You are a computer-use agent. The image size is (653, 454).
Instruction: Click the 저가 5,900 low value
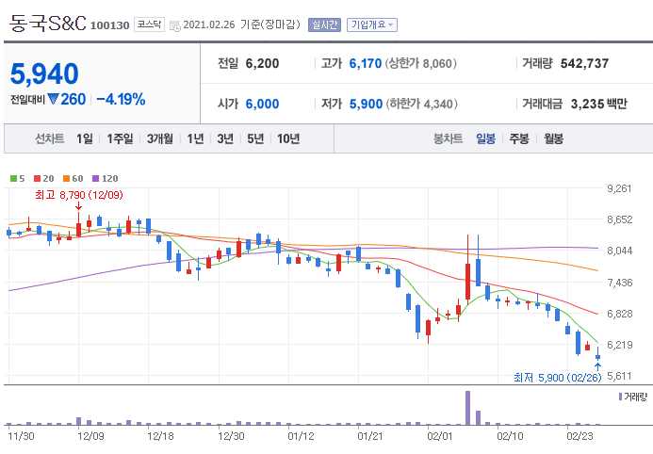pyautogui.click(x=366, y=104)
